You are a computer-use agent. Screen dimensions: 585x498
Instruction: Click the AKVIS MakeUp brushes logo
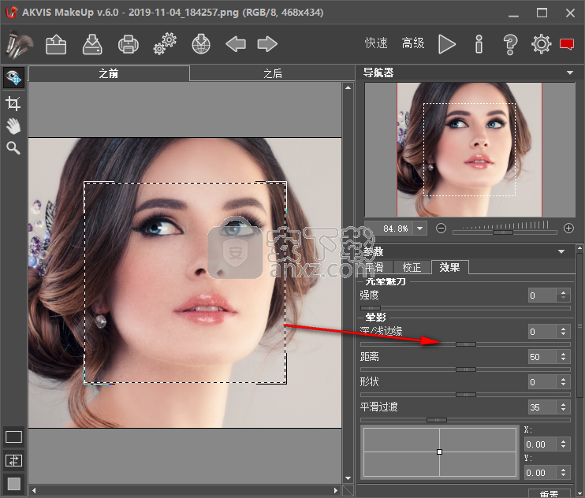pyautogui.click(x=19, y=44)
